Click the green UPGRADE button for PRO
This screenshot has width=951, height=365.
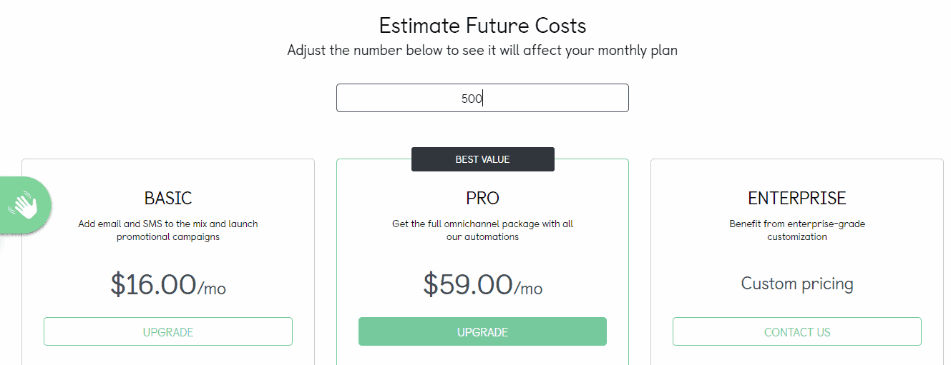pos(482,331)
